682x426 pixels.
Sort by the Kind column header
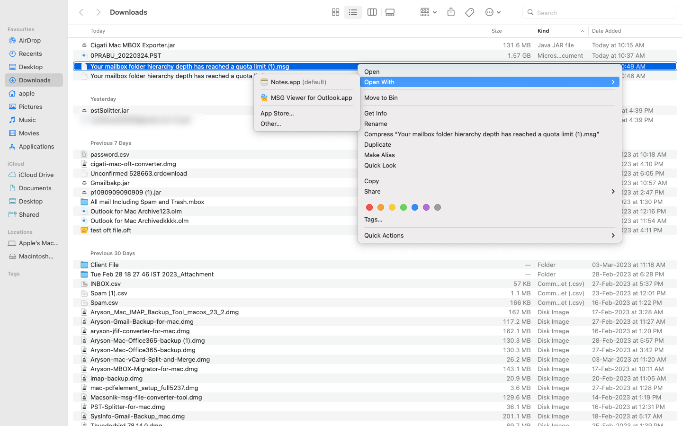tap(561, 31)
